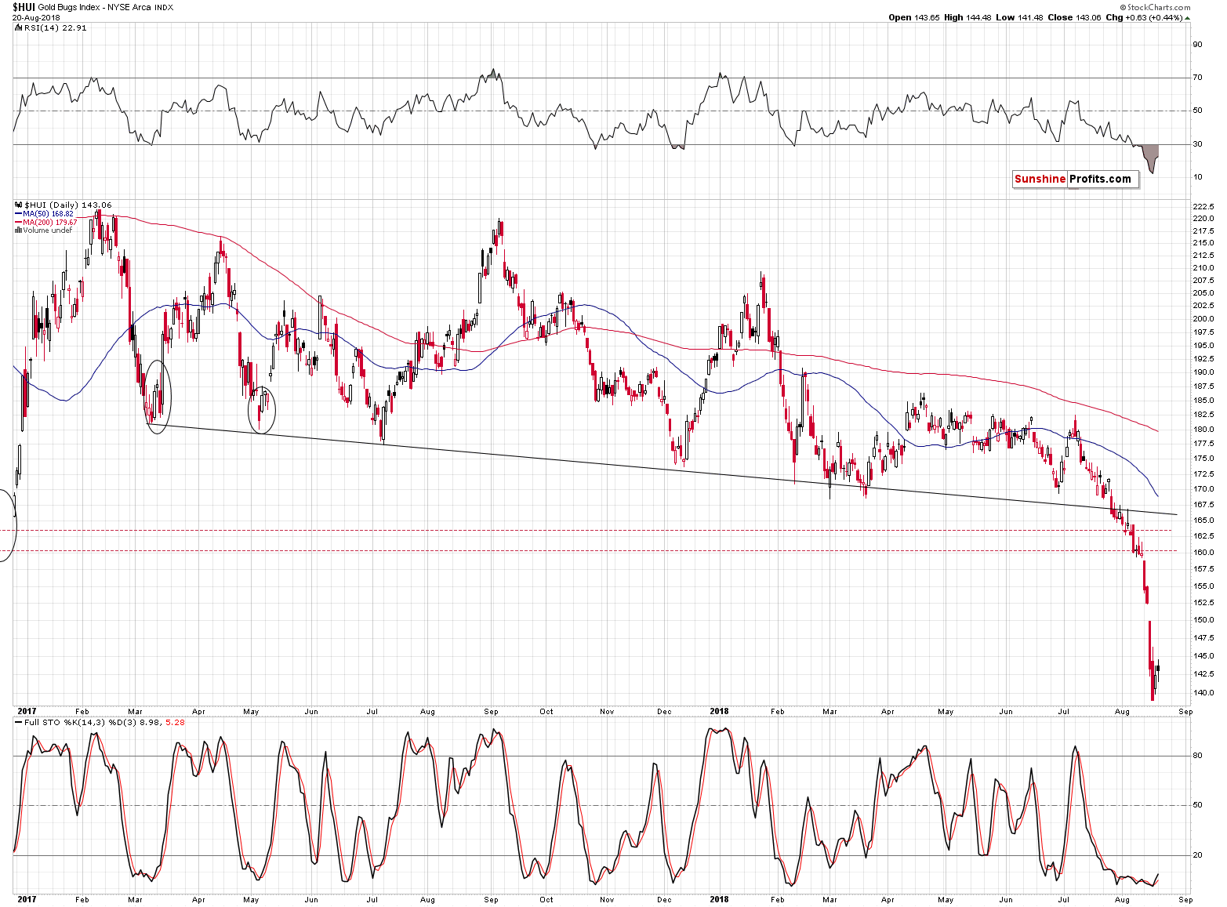Click the RSI axis label '90'
The width and height of the screenshot is (1227, 907).
tap(1198, 45)
